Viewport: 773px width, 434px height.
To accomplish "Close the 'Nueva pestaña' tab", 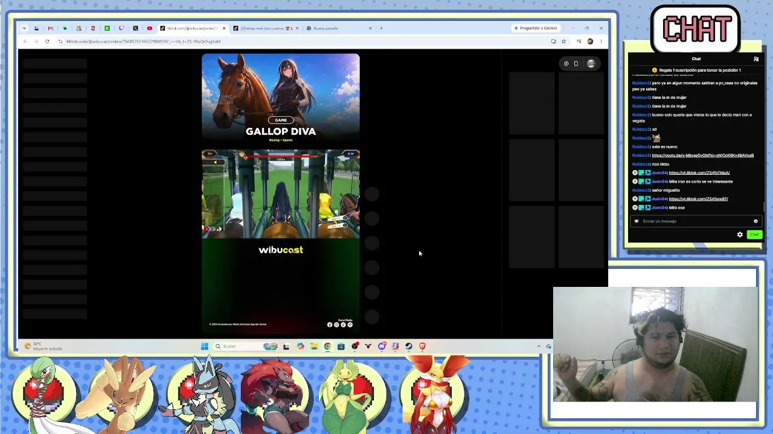I will 370,28.
